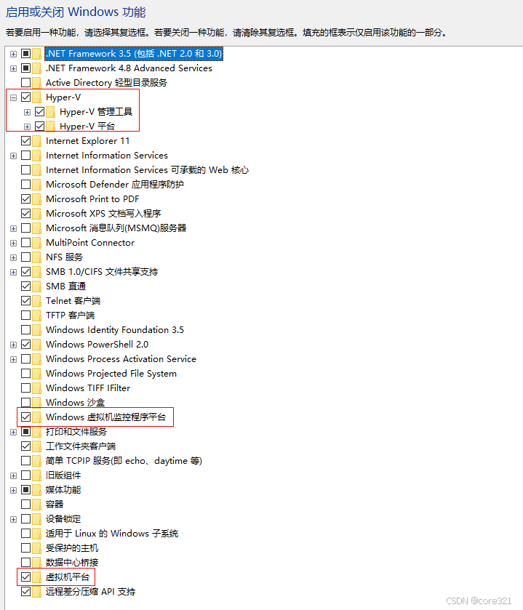
Task: Expand SMB 1.0/CIFS 文件共享支持 node
Action: [13, 273]
